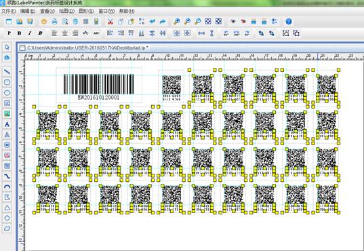The width and height of the screenshot is (364, 251).
Task: Open the 查看(V) menu
Action: tap(47, 11)
